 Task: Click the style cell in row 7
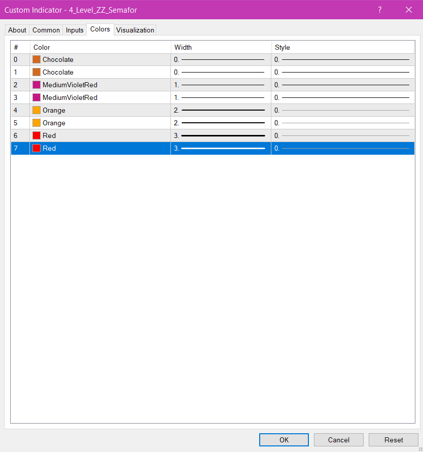(343, 148)
